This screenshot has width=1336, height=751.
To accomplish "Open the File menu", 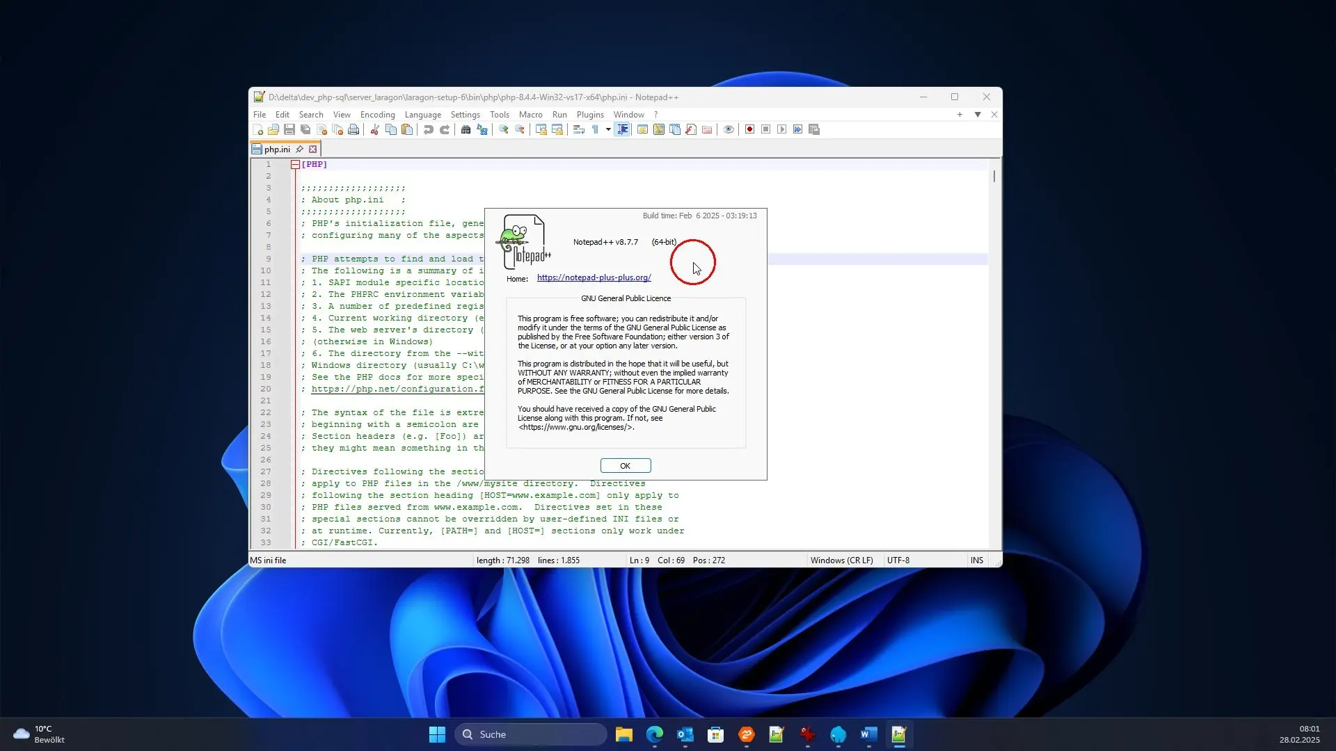I will tap(260, 115).
